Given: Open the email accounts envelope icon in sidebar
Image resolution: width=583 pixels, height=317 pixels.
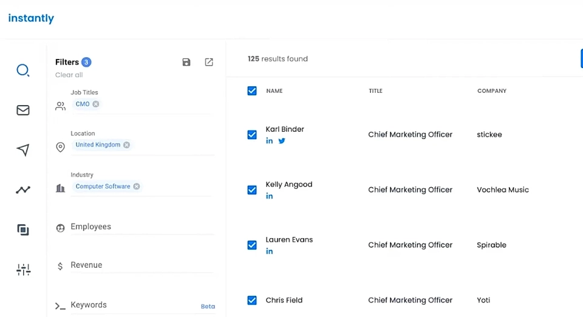Looking at the screenshot, I should coord(23,110).
